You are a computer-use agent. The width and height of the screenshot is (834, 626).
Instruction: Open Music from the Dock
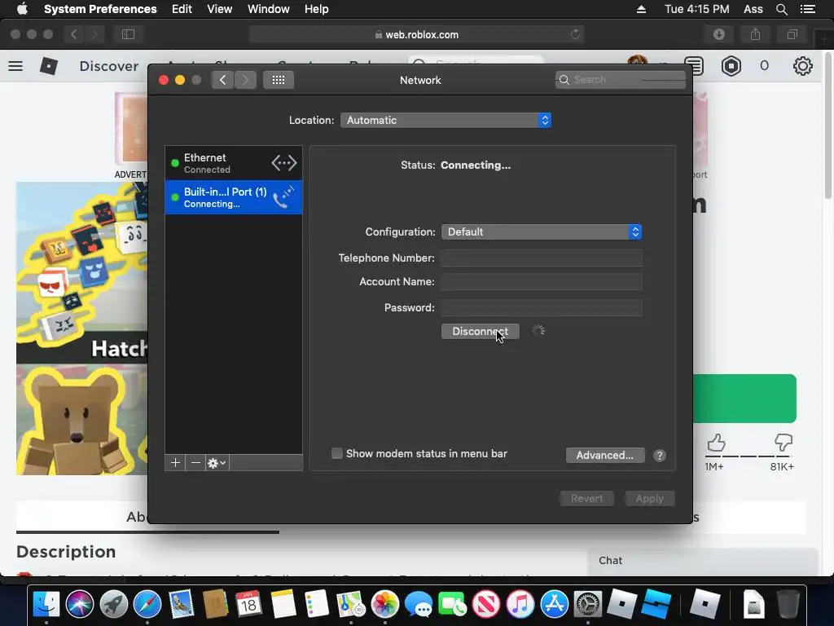520,604
